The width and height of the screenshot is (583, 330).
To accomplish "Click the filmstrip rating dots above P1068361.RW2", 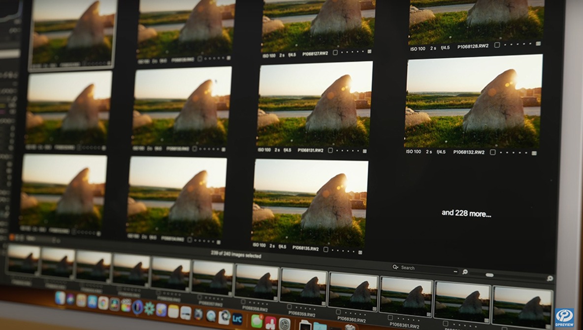I will pyautogui.click(x=408, y=320).
